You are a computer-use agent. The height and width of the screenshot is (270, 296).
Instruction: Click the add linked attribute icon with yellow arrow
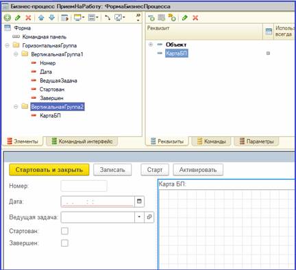click(x=172, y=18)
